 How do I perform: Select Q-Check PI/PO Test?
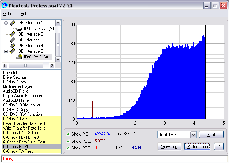coord(31,147)
